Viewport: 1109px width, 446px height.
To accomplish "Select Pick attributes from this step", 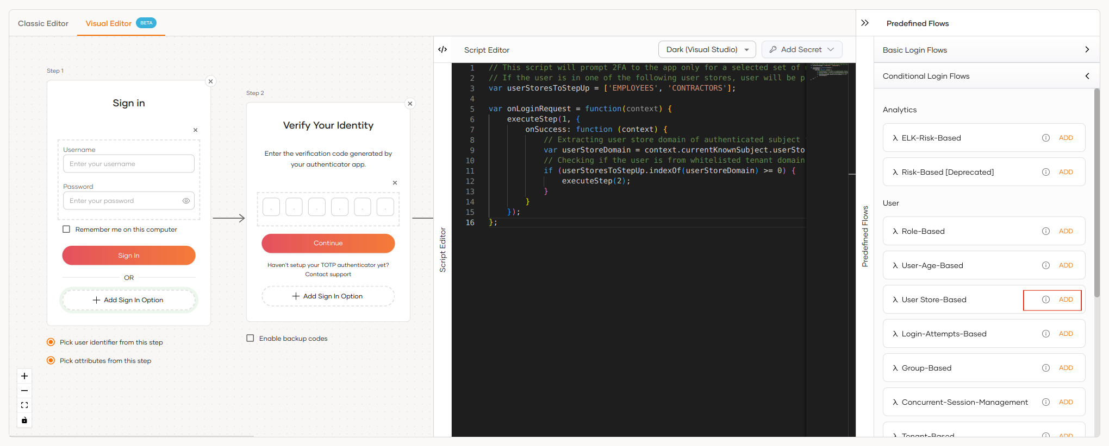I will [51, 361].
